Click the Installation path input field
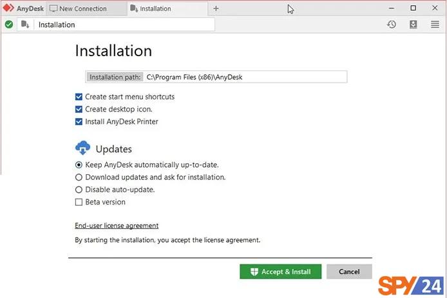The width and height of the screenshot is (447, 298). click(x=245, y=77)
